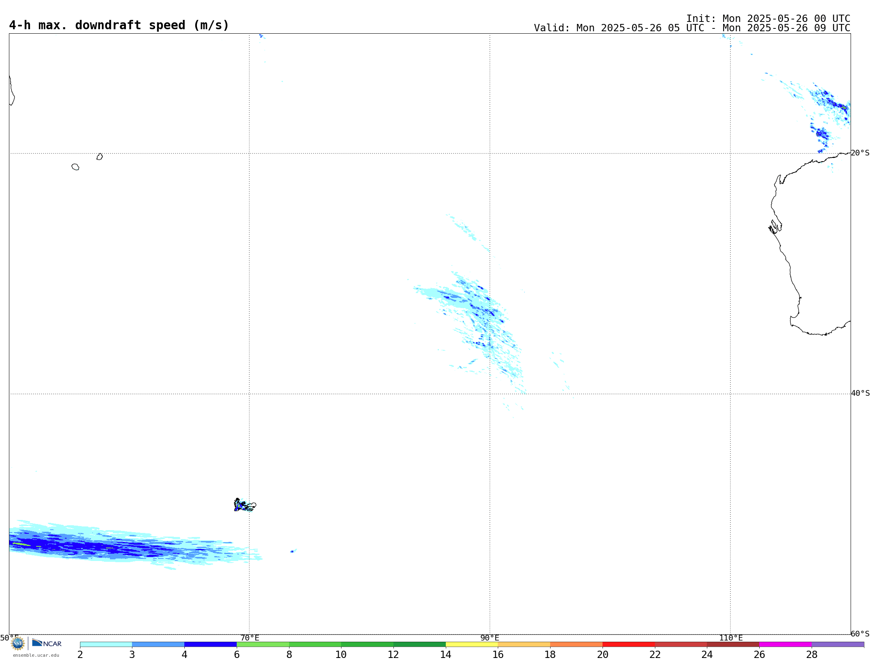Click the Kerguelen island outline near 70°E
The height and width of the screenshot is (660, 877).
pyautogui.click(x=245, y=505)
